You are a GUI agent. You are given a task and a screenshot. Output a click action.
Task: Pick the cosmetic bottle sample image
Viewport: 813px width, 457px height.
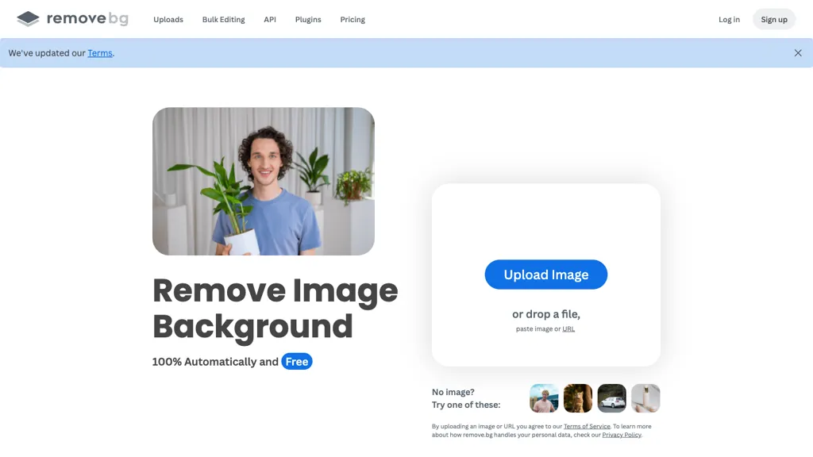pos(645,397)
